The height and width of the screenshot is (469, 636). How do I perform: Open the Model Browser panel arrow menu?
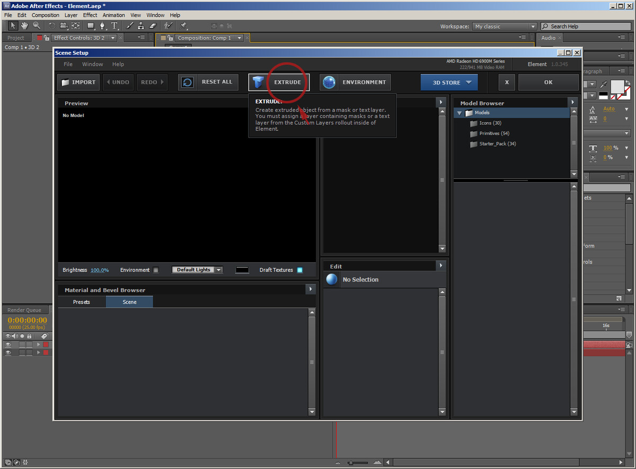click(x=572, y=102)
